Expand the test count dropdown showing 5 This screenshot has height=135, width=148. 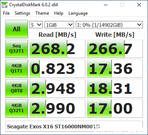[x=36, y=25]
